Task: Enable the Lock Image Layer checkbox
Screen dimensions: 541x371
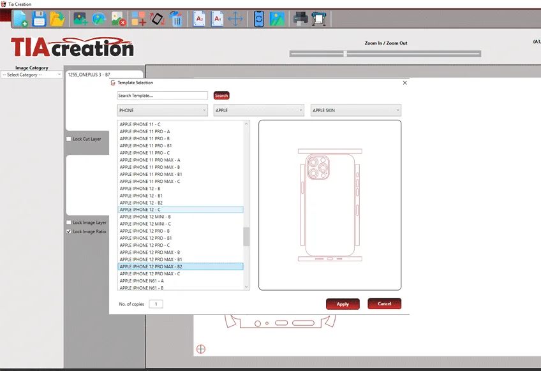Action: coord(69,222)
